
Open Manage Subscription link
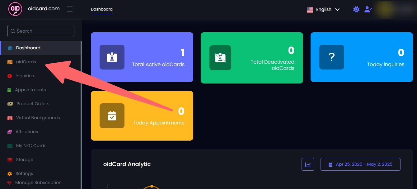[38, 182]
